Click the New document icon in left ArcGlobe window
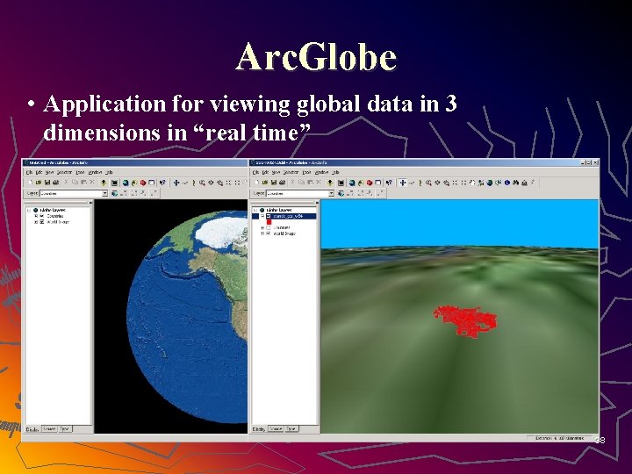The image size is (632, 474). pyautogui.click(x=31, y=183)
